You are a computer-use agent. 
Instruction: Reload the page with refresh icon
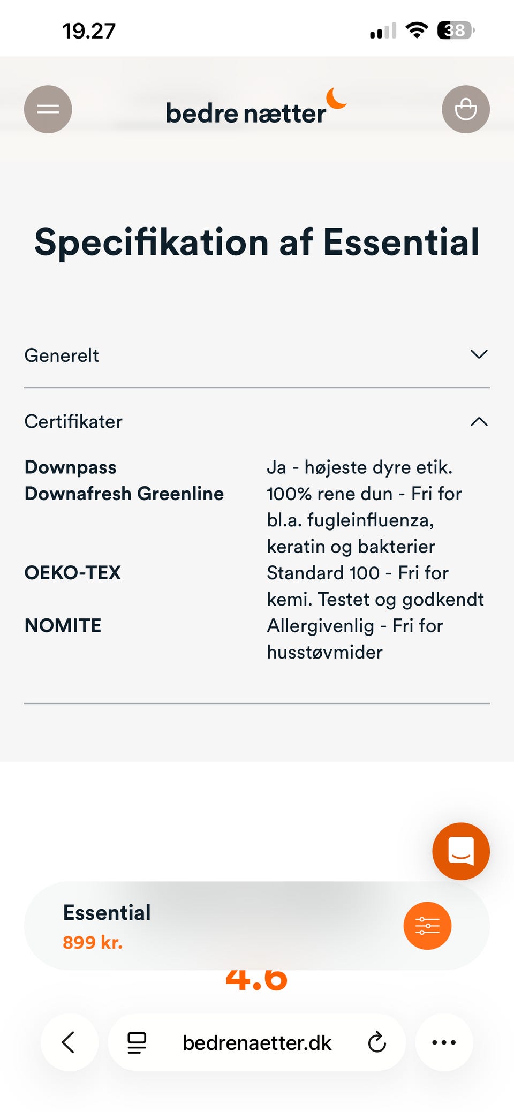[x=377, y=1042]
